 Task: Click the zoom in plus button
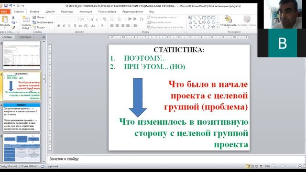pyautogui.click(x=300, y=166)
